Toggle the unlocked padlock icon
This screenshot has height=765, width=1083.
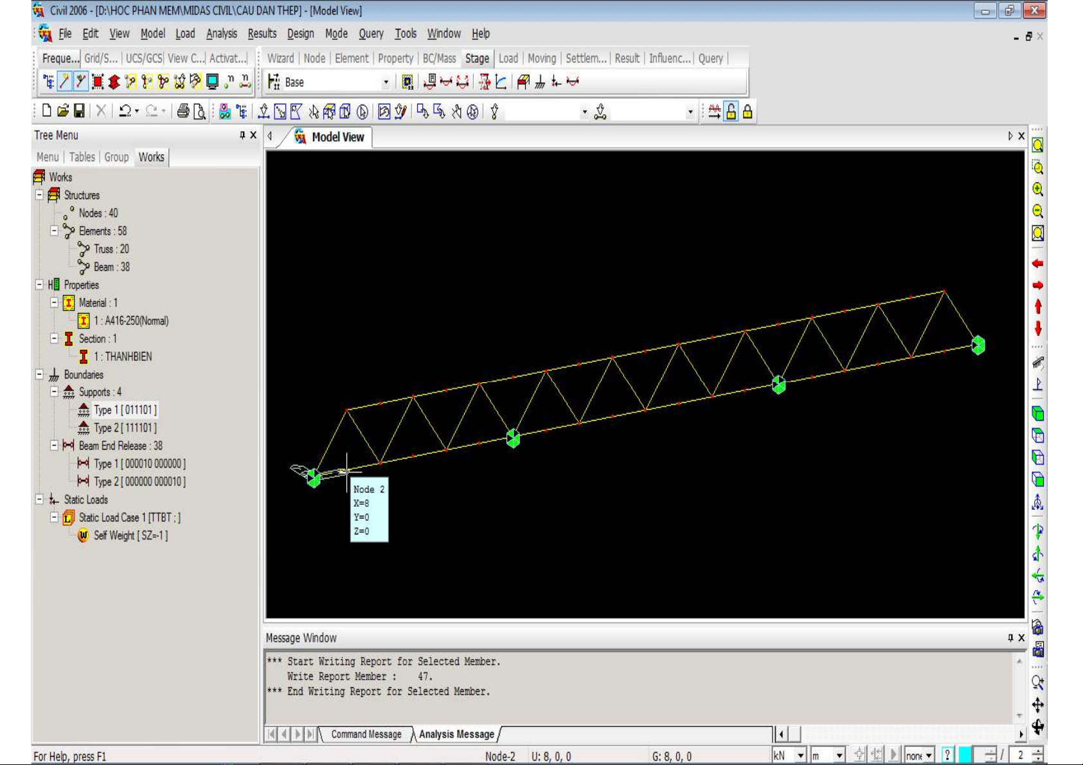[x=731, y=112]
